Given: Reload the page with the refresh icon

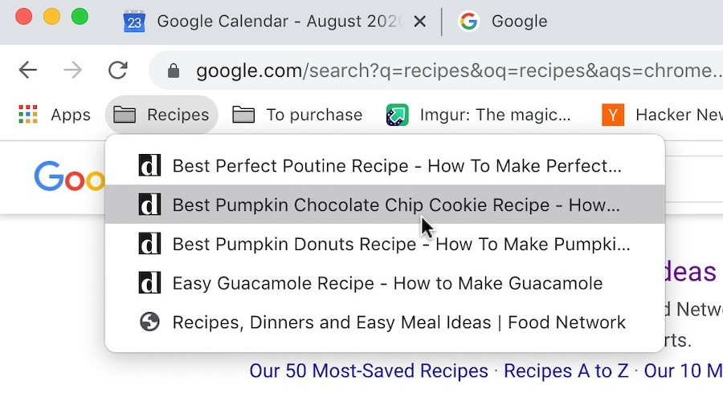Looking at the screenshot, I should coord(117,71).
